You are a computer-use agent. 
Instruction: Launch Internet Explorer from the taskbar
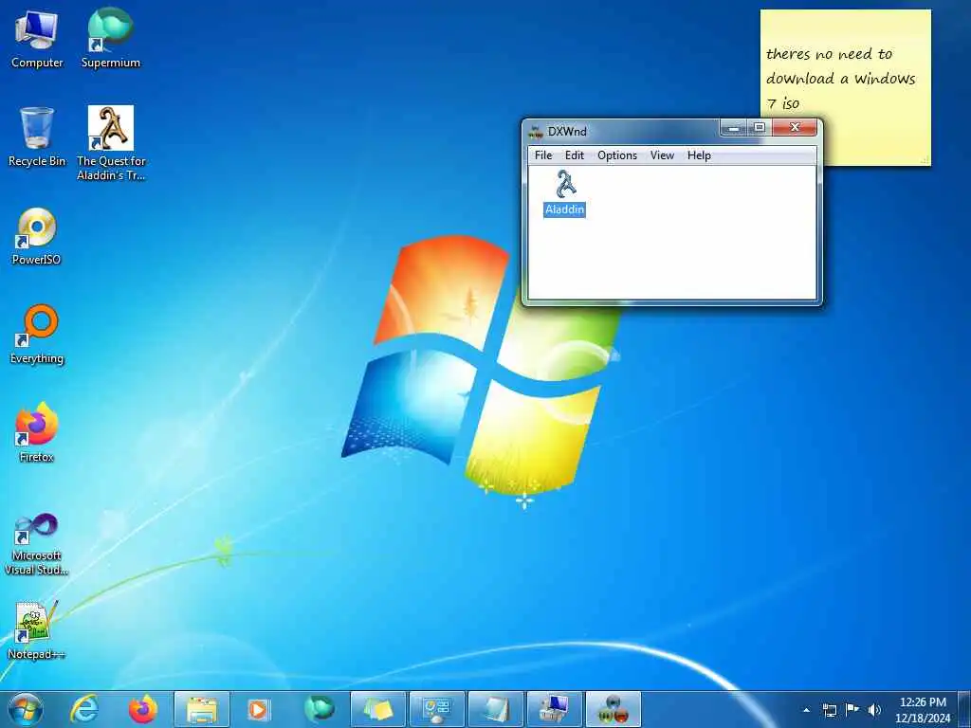coord(83,709)
